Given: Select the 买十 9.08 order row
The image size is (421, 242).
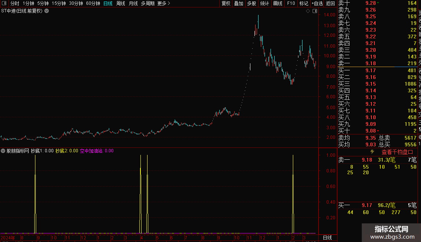Looking at the screenshot, I should point(377,131).
